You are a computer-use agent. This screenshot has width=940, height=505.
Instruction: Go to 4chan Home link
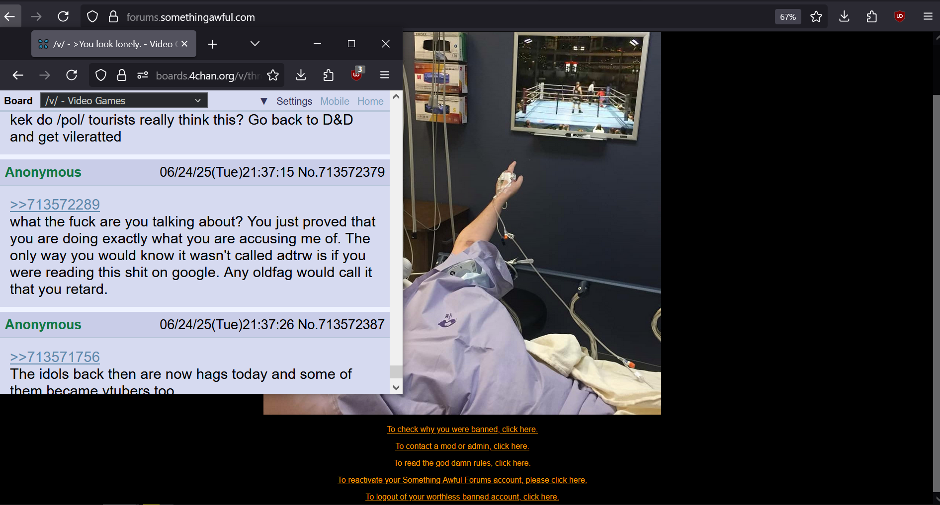click(x=370, y=101)
